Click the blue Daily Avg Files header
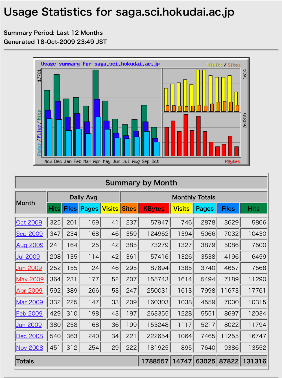282x378 pixels. pos(70,208)
